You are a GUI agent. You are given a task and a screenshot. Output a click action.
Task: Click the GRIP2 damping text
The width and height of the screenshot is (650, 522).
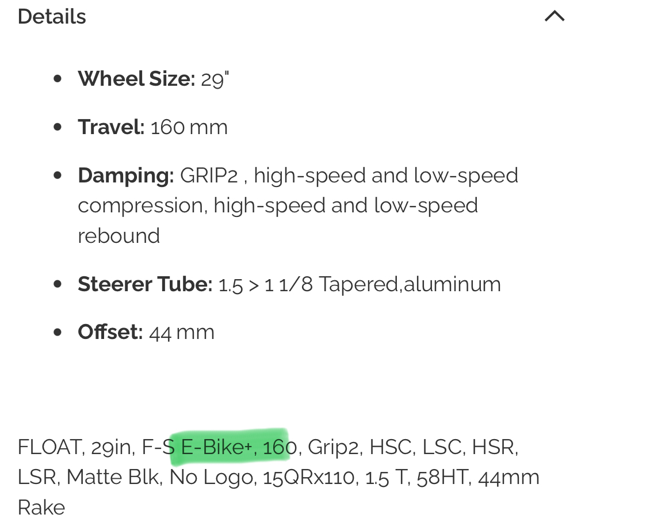tap(209, 176)
